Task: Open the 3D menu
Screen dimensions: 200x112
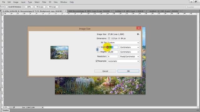Action: tap(50, 2)
